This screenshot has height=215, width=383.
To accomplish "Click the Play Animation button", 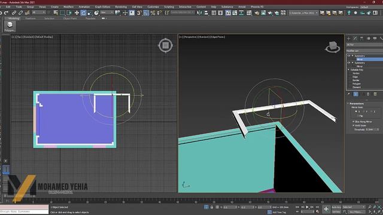I will pos(307,207).
